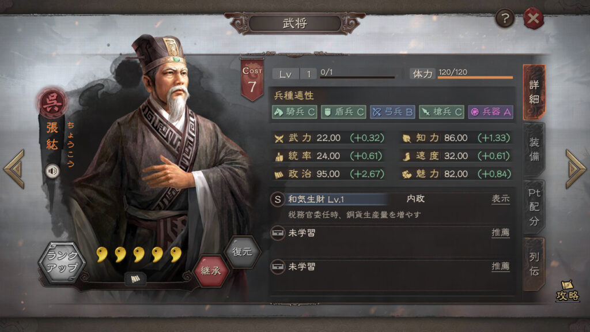Click the 体力 stamina progress bar
This screenshot has height=332, width=590.
(x=475, y=77)
